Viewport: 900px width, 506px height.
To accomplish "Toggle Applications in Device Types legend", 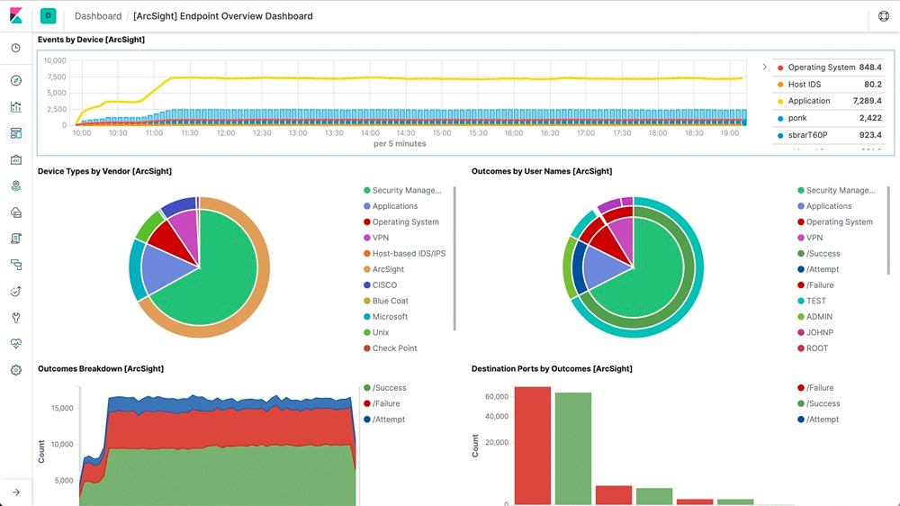I will tap(391, 206).
